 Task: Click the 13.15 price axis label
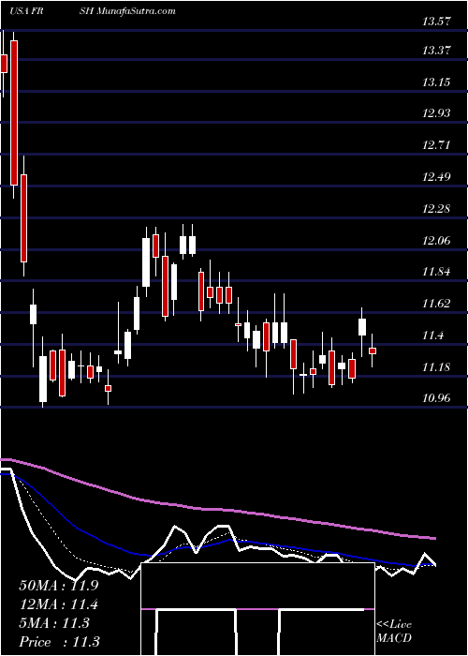point(437,82)
